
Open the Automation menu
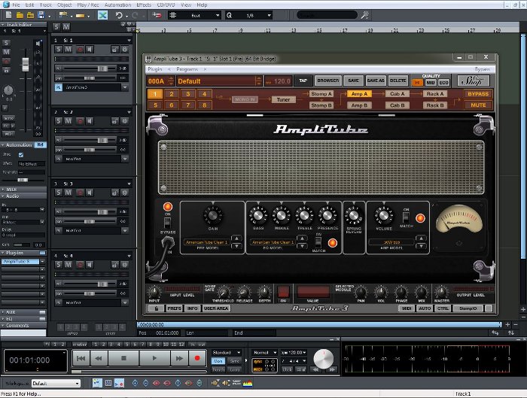[x=117, y=5]
